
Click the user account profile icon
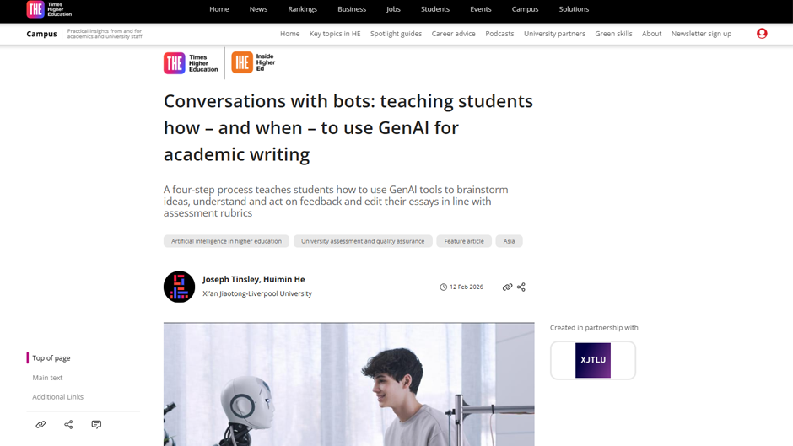pos(762,34)
